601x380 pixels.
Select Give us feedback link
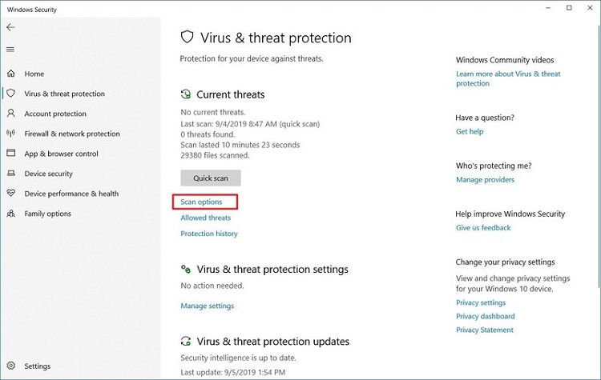[483, 227]
